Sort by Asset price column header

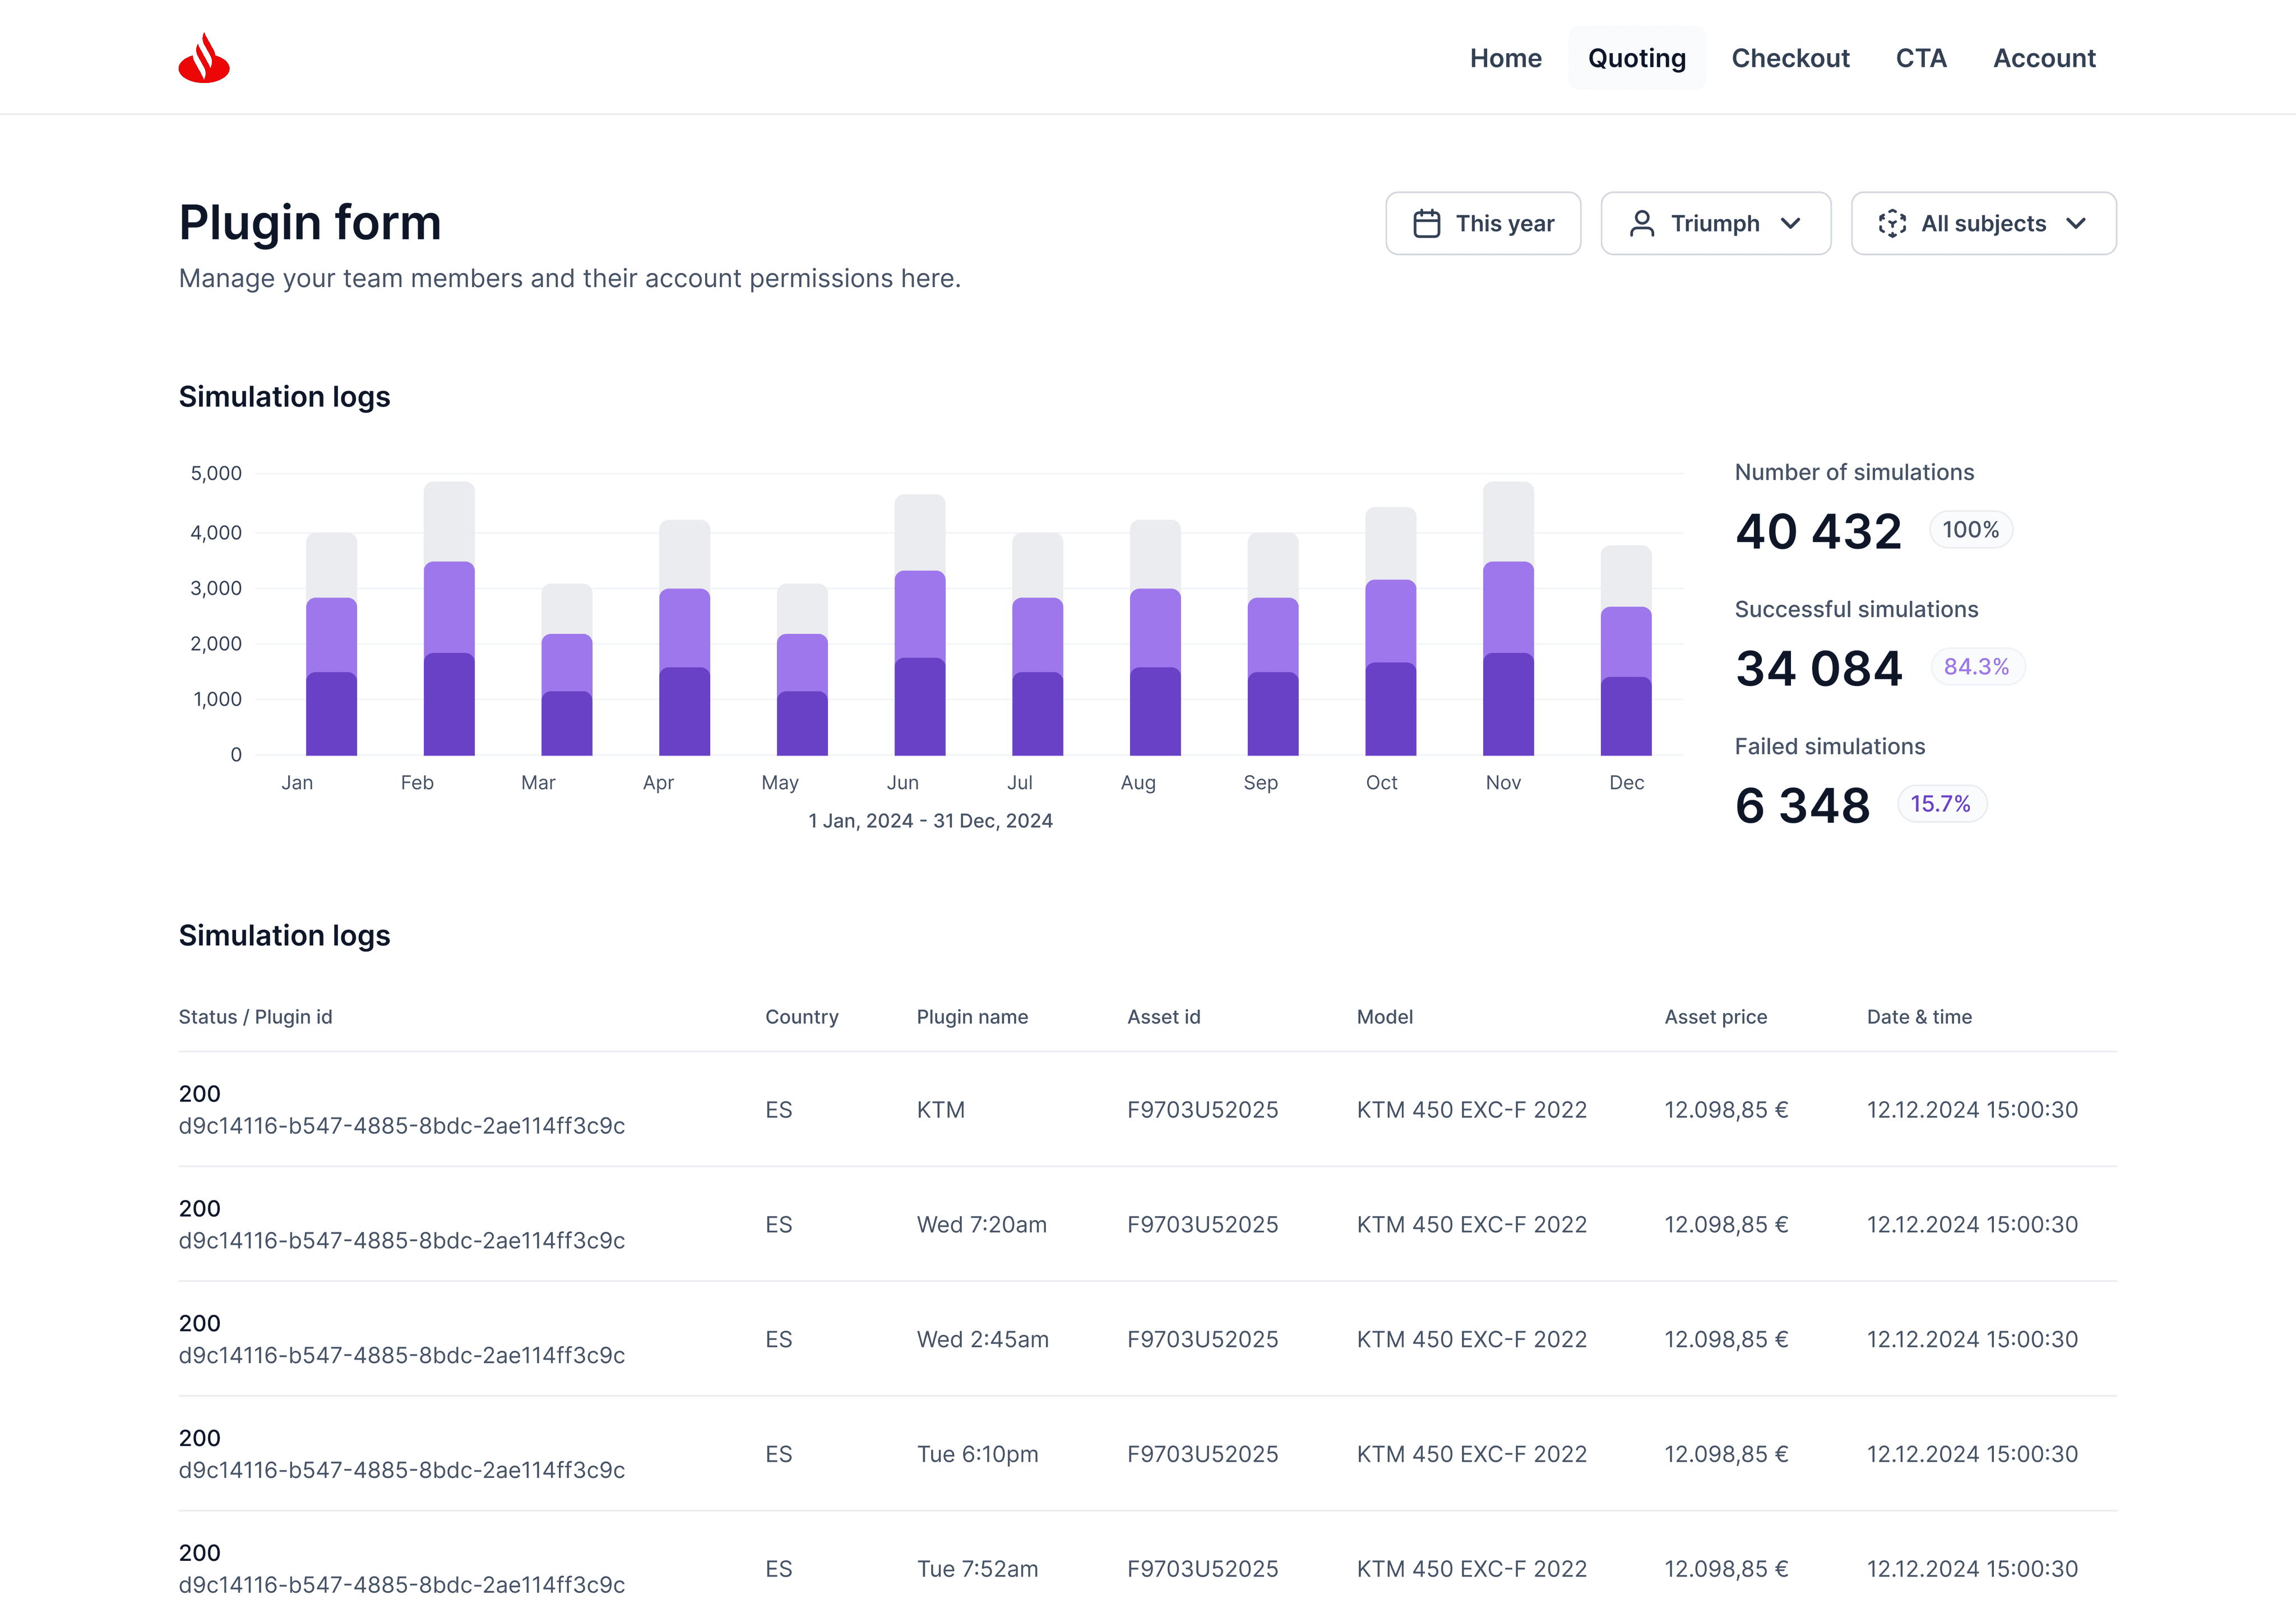1715,1017
